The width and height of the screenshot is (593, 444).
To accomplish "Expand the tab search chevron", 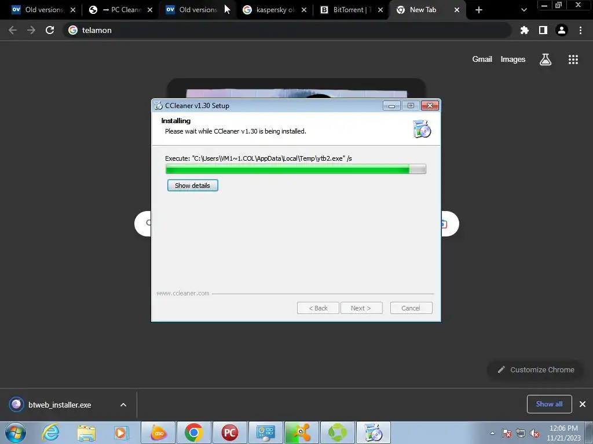I will point(524,10).
